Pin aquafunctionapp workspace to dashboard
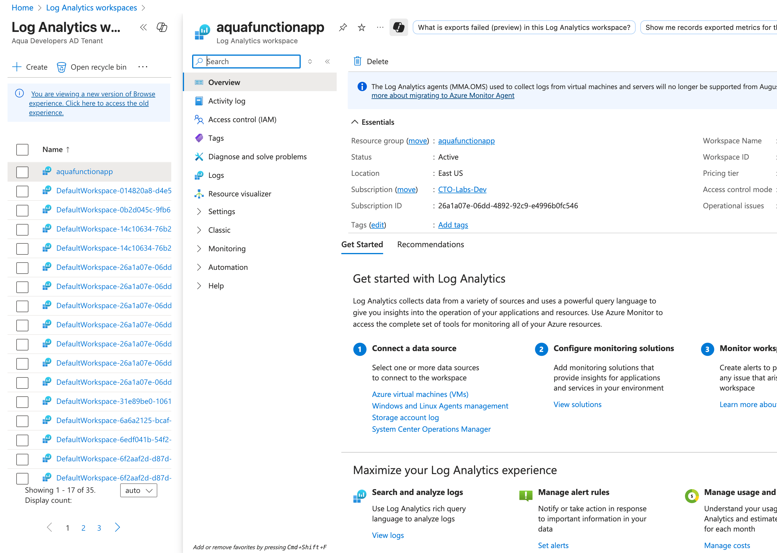 pos(343,27)
